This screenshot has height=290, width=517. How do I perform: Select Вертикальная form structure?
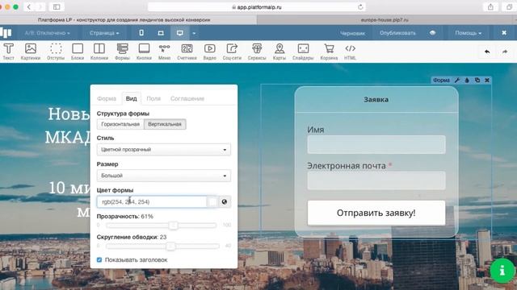165,124
